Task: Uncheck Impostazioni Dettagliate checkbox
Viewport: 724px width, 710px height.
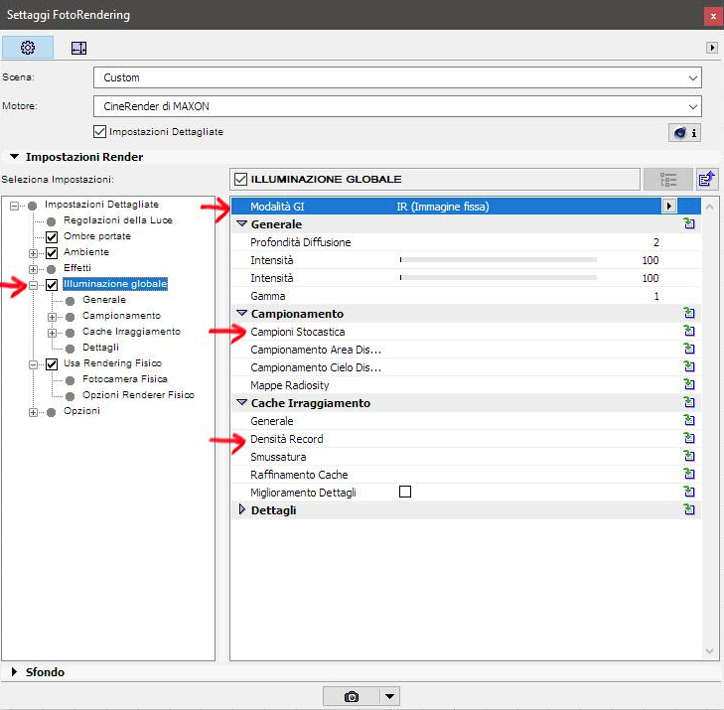Action: [99, 131]
